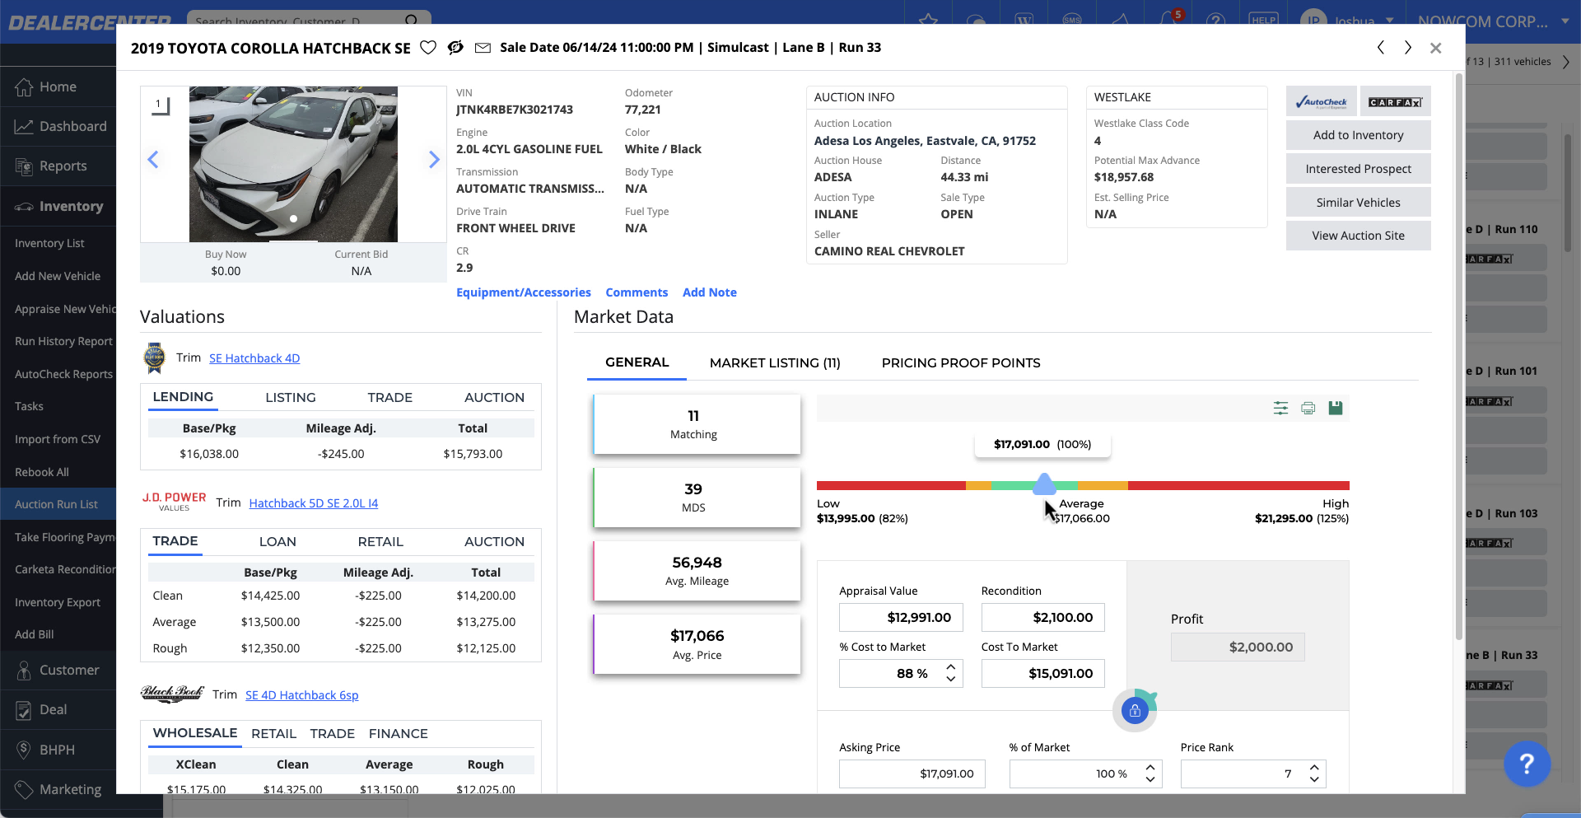Open the AutoCheck Reports sidebar item
This screenshot has height=818, width=1581.
(x=63, y=374)
